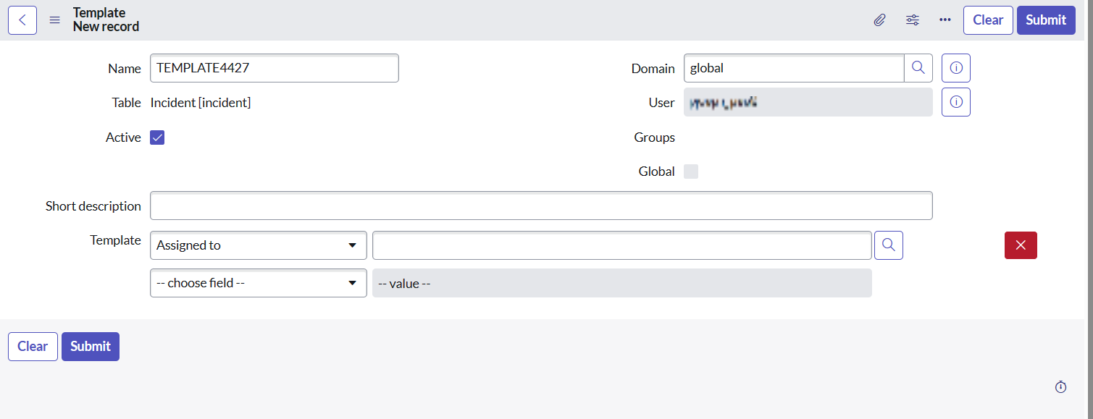Open the choose field dropdown

pyautogui.click(x=258, y=282)
